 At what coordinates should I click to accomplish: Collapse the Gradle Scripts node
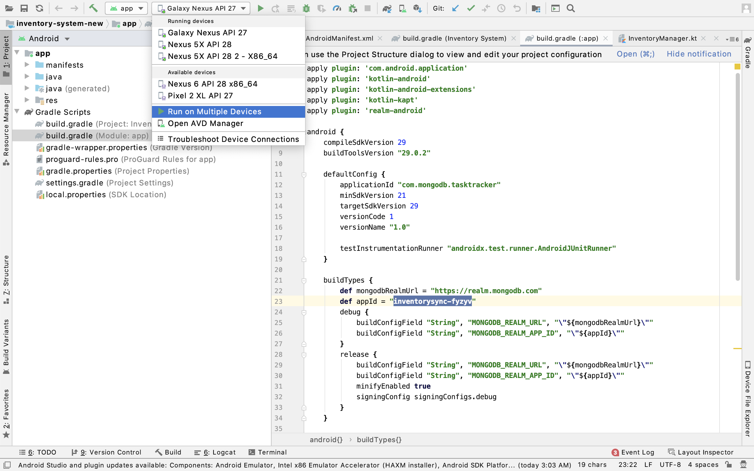(x=17, y=112)
